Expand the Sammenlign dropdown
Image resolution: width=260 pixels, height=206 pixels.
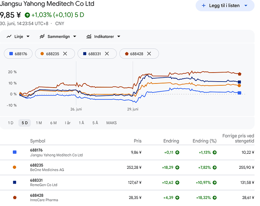pos(75,36)
